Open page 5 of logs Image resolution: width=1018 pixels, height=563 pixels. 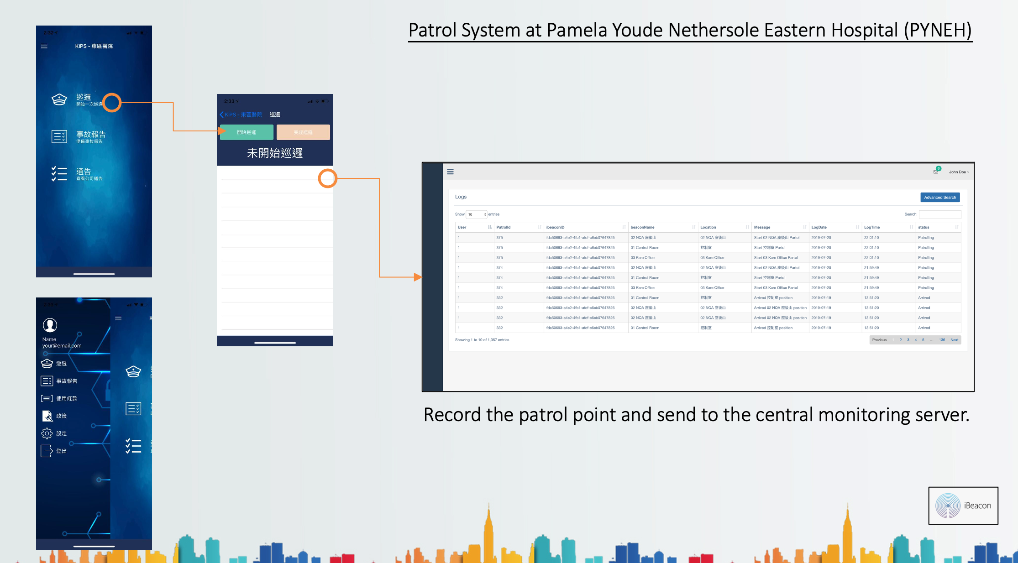point(923,340)
